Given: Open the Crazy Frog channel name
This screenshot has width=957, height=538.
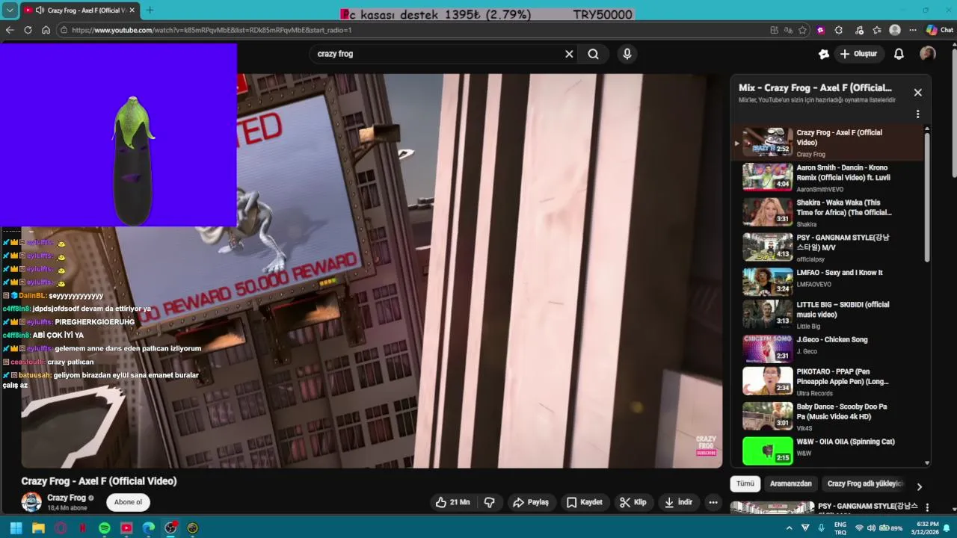Looking at the screenshot, I should point(67,498).
